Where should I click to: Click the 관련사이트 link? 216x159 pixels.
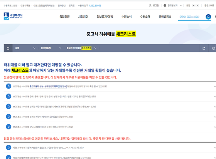click(209, 5)
